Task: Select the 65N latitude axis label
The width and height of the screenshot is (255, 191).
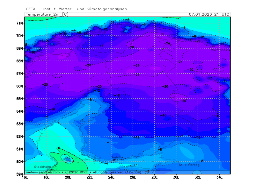Action: (20, 99)
